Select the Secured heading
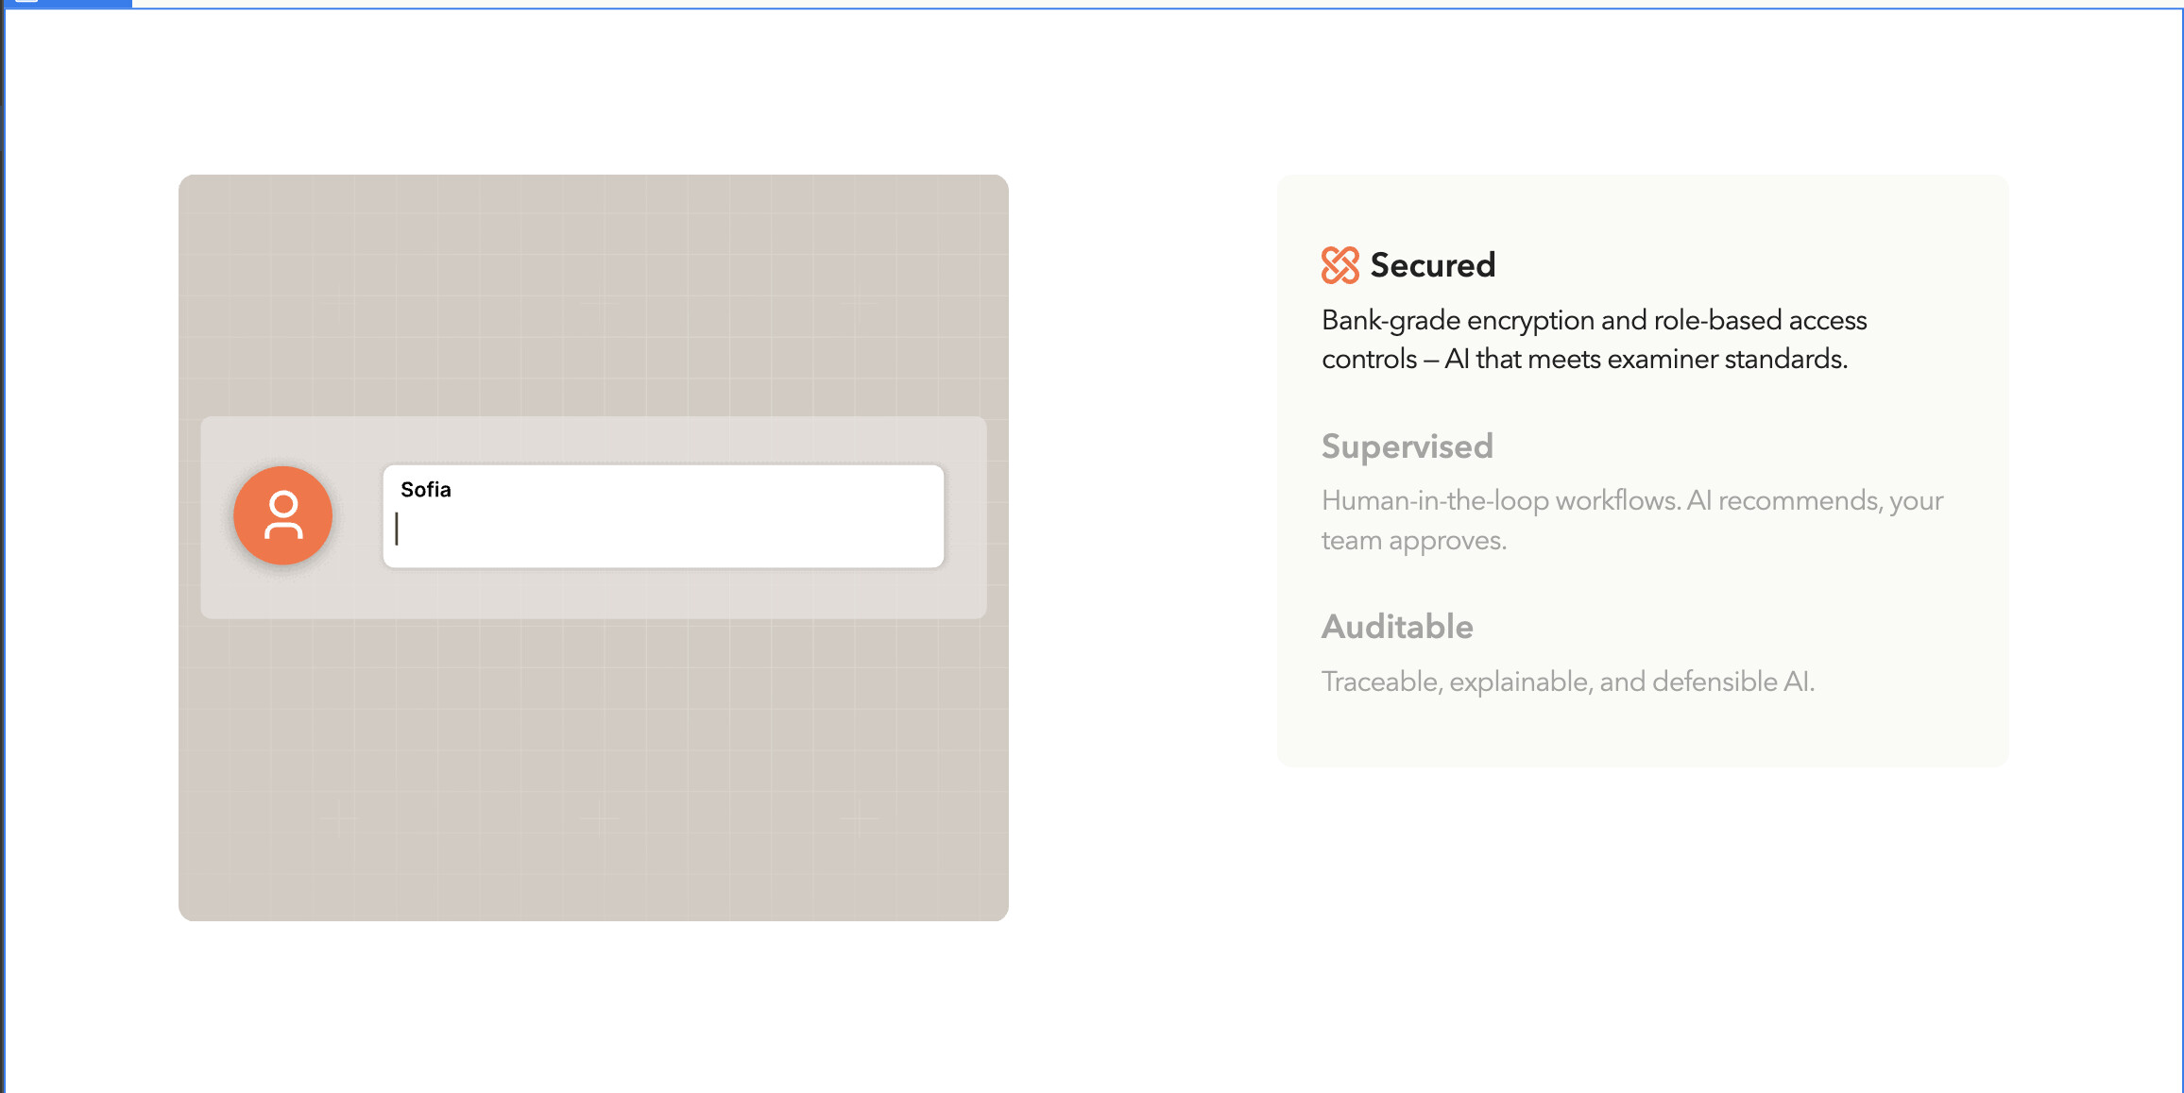 1432,265
